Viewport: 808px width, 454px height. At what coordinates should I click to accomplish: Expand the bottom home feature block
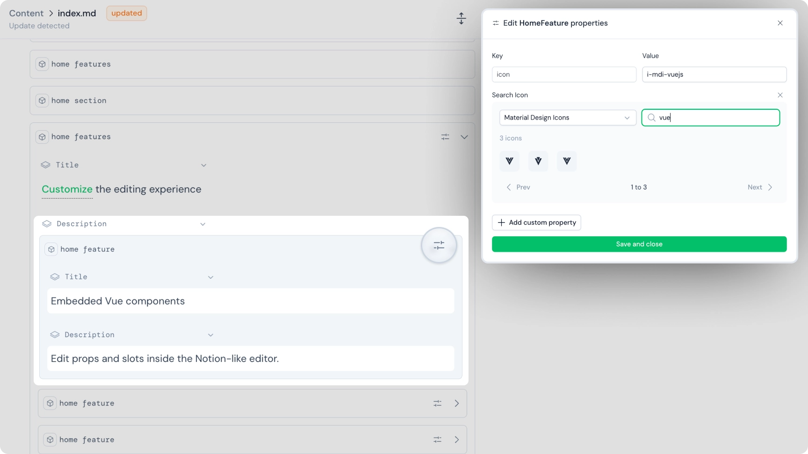pos(457,440)
